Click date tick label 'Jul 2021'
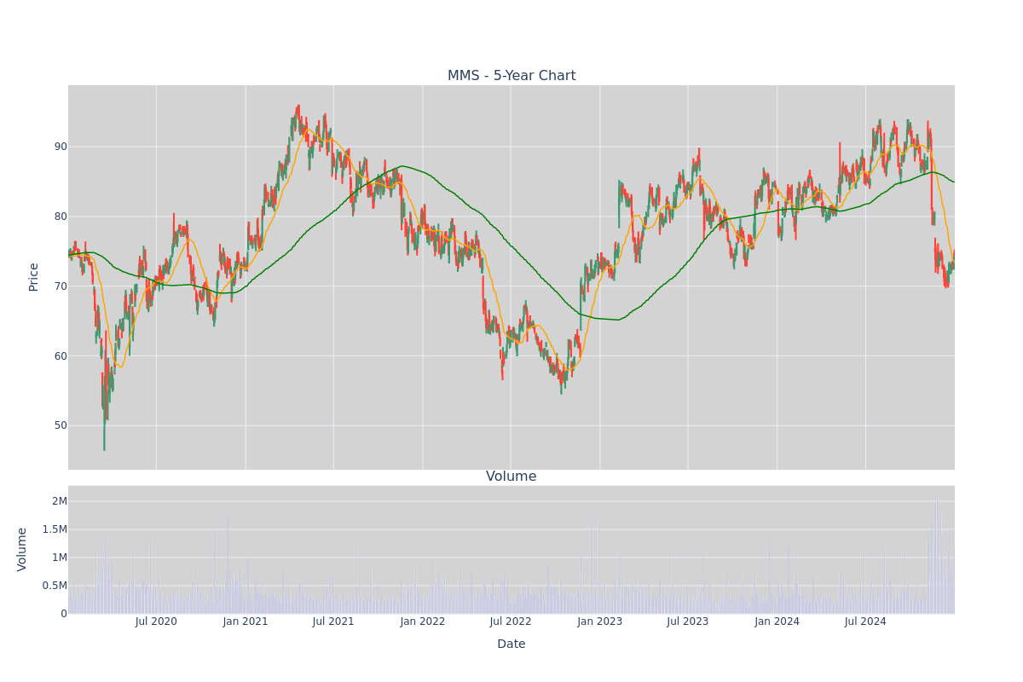 click(333, 621)
